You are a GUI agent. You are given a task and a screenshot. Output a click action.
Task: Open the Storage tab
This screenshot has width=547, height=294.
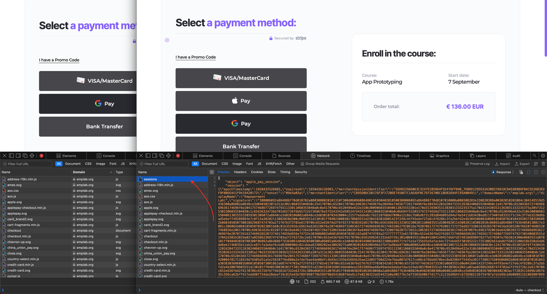tap(400, 156)
